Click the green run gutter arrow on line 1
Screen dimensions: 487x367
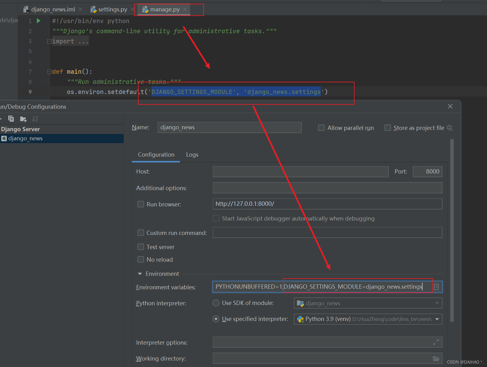click(39, 21)
